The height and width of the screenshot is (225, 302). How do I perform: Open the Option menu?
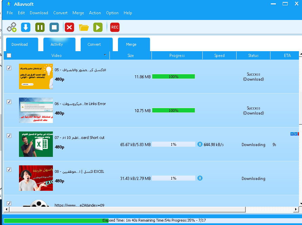(112, 13)
